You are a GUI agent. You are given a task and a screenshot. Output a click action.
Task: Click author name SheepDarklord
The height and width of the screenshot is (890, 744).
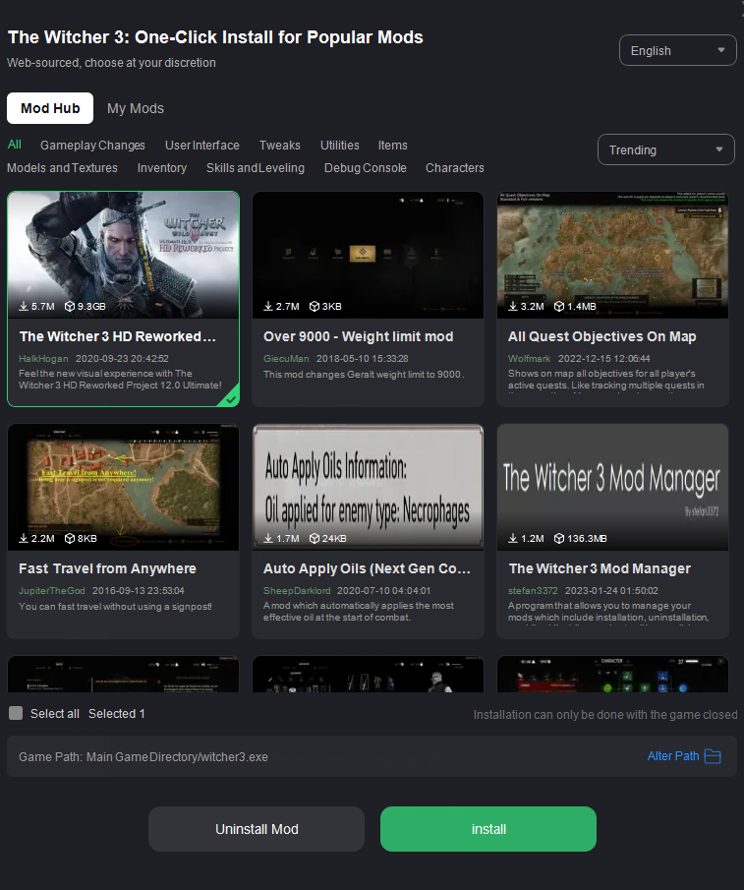coord(297,591)
